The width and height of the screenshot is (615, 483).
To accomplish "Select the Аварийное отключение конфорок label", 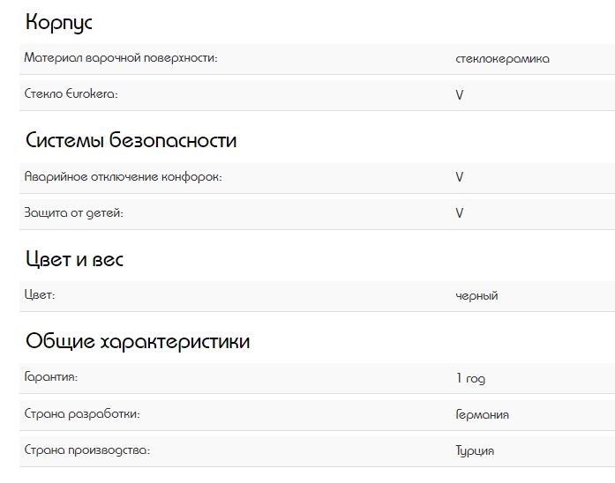I will coord(123,176).
